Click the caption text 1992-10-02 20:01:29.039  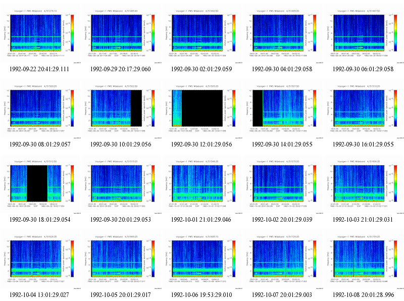tap(282, 220)
